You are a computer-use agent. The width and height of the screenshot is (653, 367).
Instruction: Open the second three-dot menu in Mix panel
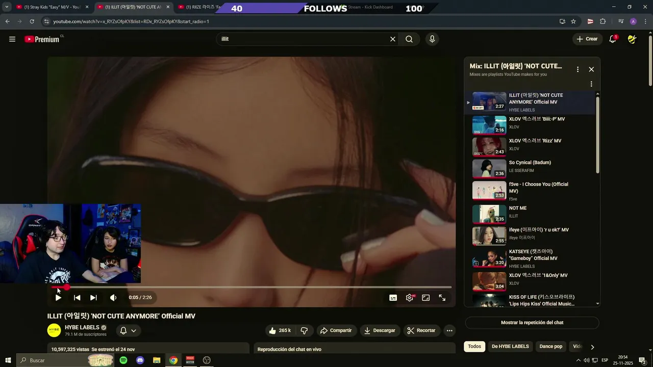coord(591,84)
